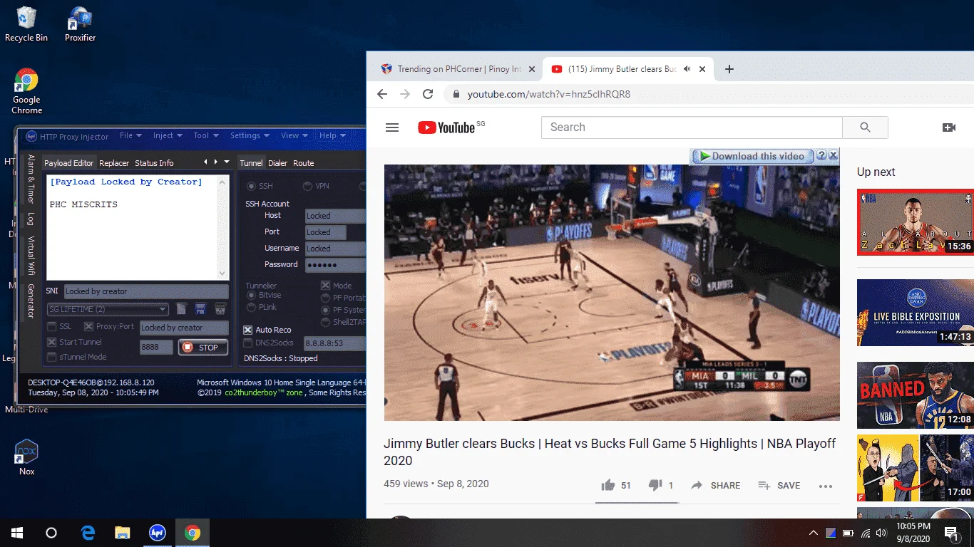Expand the Tool menu
The image size is (974, 547).
click(206, 135)
